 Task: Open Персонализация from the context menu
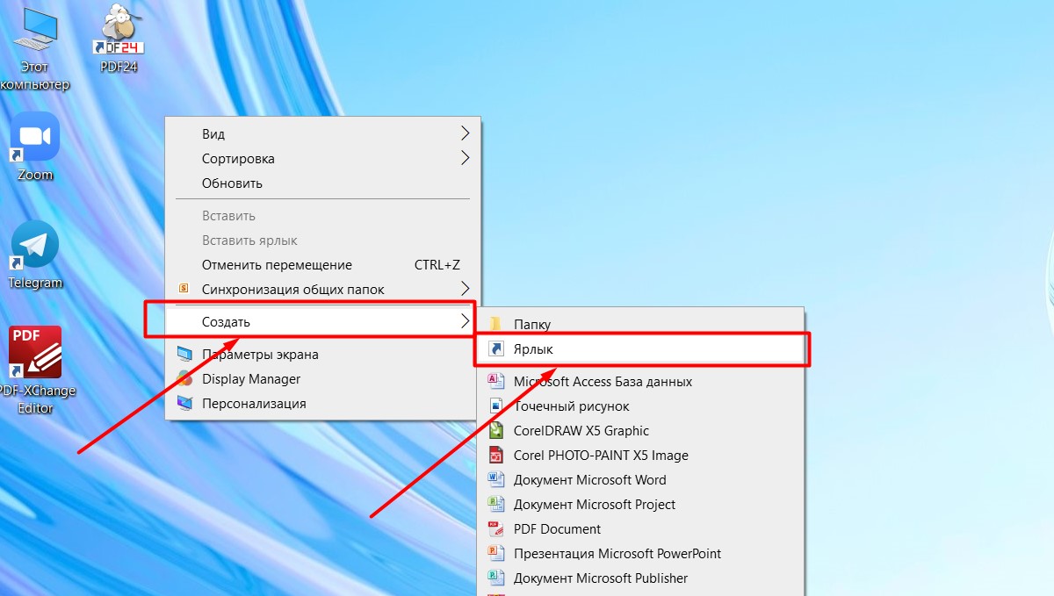pyautogui.click(x=254, y=404)
